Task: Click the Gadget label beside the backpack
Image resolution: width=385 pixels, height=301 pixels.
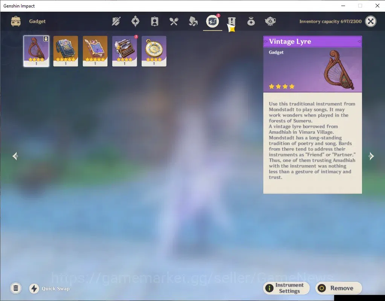Action: 37,21
